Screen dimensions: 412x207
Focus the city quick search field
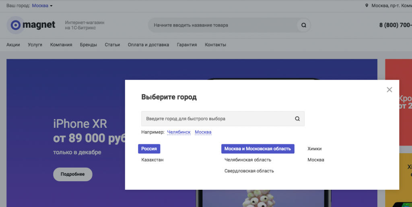pyautogui.click(x=223, y=119)
